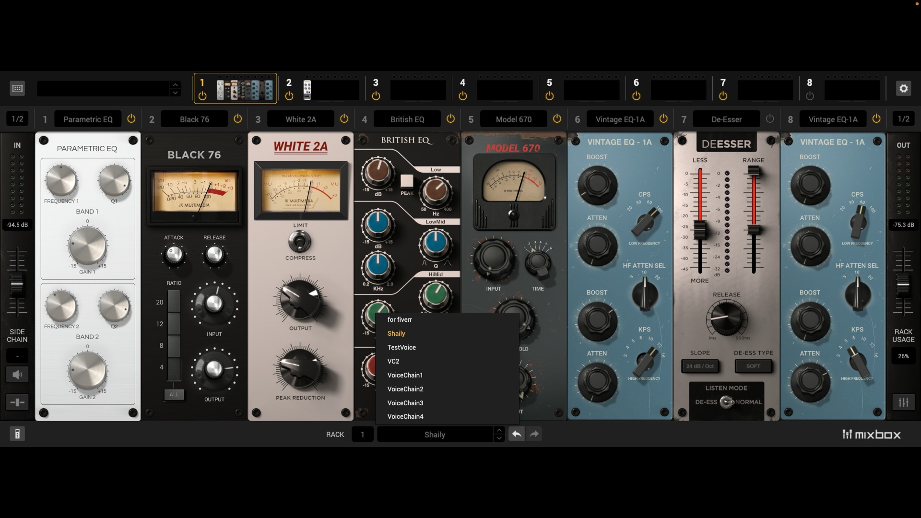
Task: Open the slot 6 Vintage EQ-1A selector
Action: click(620, 119)
